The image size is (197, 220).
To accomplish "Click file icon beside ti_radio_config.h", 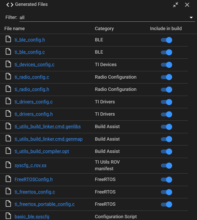I will (8, 89).
